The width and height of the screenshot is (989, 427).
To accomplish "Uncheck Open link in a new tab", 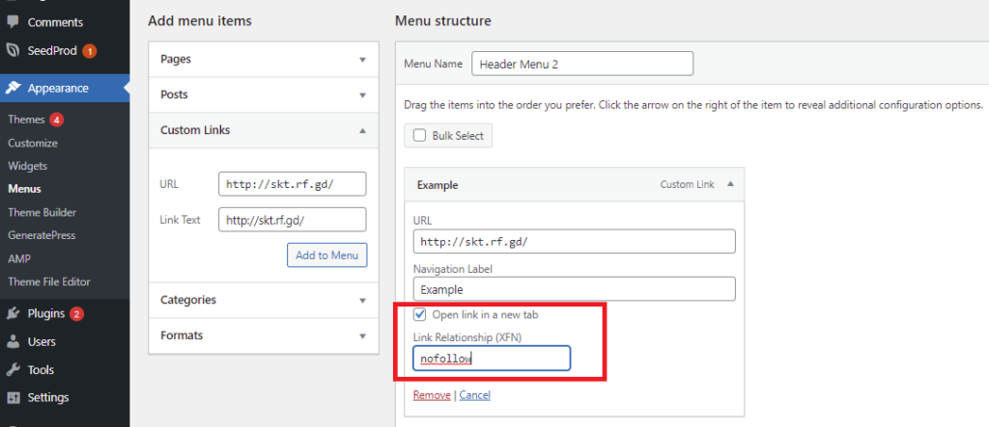I will pyautogui.click(x=419, y=314).
